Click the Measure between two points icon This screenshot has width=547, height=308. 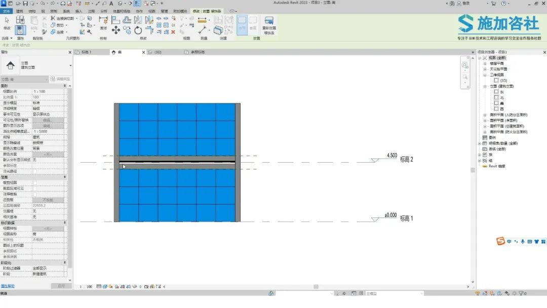coord(202,20)
